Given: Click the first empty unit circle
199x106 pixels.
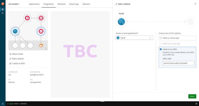Looking at the screenshot, I should (x=15, y=46).
